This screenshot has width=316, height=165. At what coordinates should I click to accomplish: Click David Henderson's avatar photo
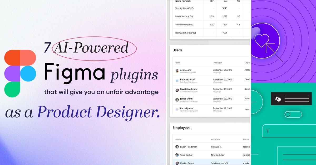pyautogui.click(x=177, y=90)
